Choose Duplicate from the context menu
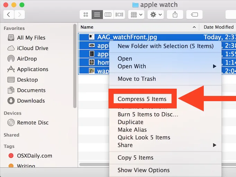 166,122
